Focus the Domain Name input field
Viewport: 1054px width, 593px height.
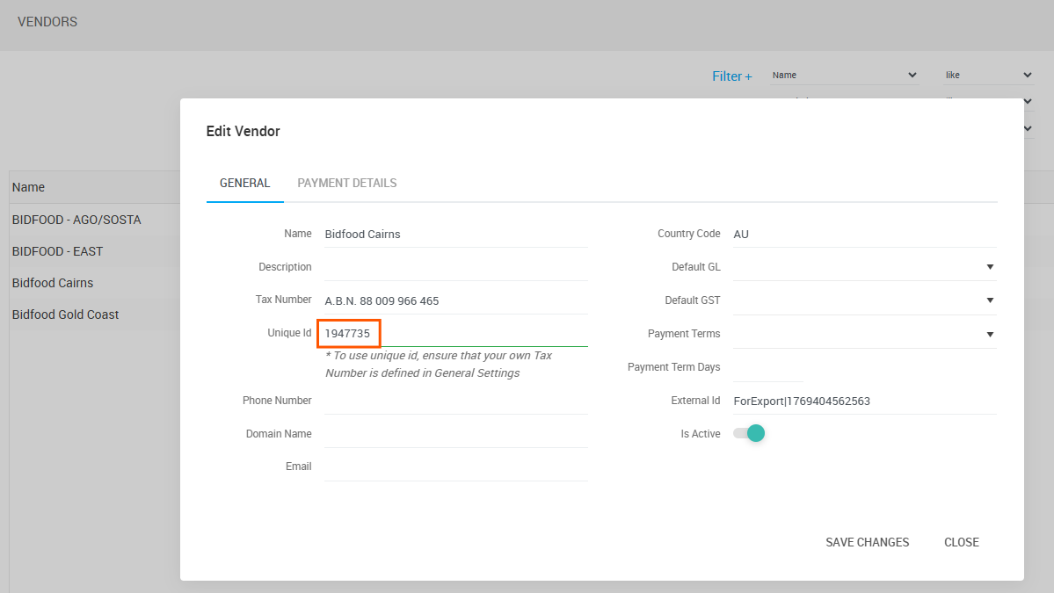tap(455, 435)
